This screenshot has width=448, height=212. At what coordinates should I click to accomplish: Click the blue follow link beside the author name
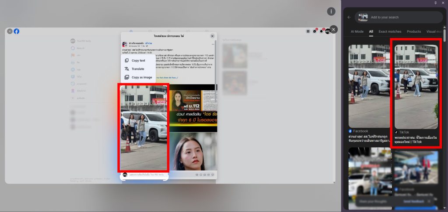149,43
